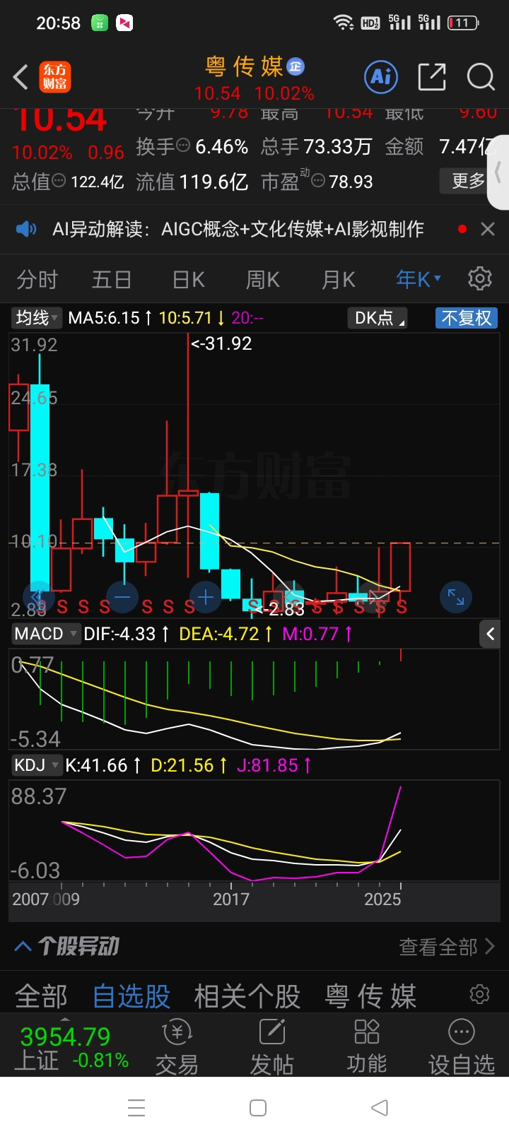Switch to 月K chart tab
509x1139 pixels.
[339, 280]
